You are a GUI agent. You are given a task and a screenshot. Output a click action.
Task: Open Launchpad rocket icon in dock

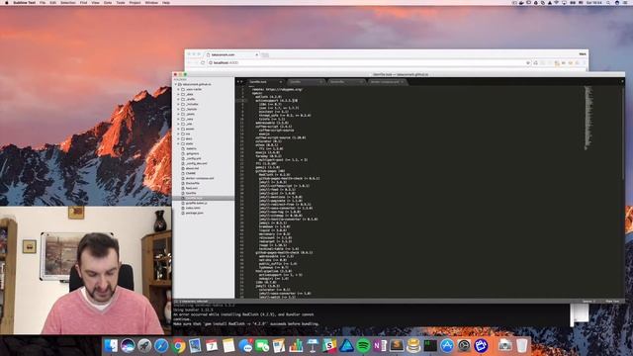144,345
